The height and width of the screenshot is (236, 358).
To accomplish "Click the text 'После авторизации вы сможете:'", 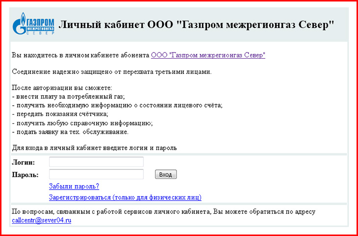I will (x=62, y=88).
